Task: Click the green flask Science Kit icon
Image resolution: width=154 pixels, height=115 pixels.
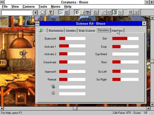Action: 115,13
